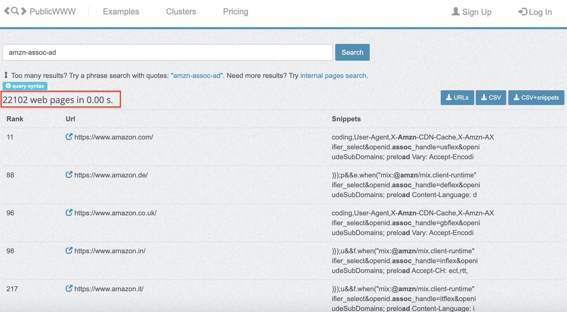Viewport: 567px width, 312px height.
Task: Click the snippet with assoc_handle=itflex
Action: pyautogui.click(x=404, y=299)
